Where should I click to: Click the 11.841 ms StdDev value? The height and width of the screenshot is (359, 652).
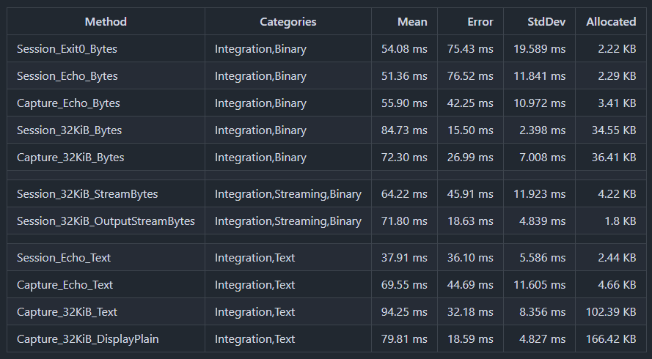[x=539, y=76]
